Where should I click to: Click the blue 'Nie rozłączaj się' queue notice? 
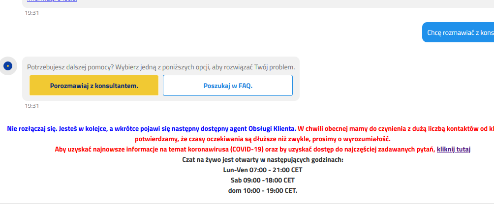tap(152, 128)
